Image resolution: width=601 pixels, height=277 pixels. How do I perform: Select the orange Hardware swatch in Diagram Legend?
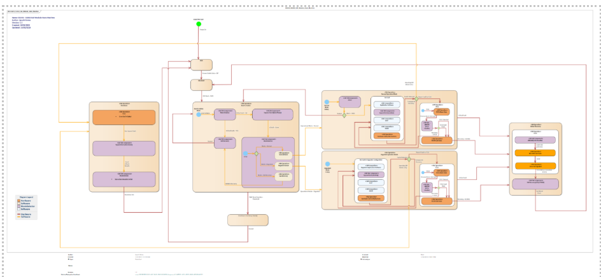19,201
